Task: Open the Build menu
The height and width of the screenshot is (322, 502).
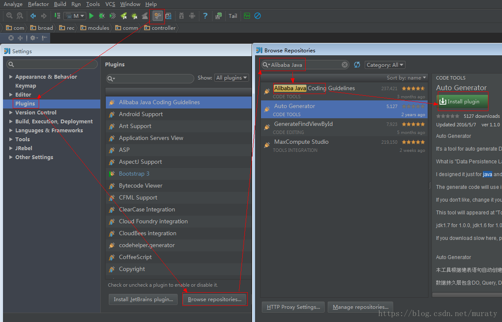Action: point(60,4)
